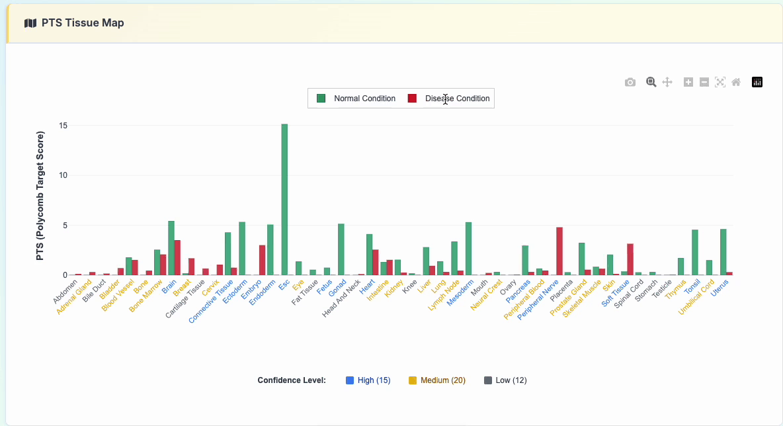This screenshot has height=426, width=783.
Task: Download plot as PNG camera icon
Action: tap(630, 82)
